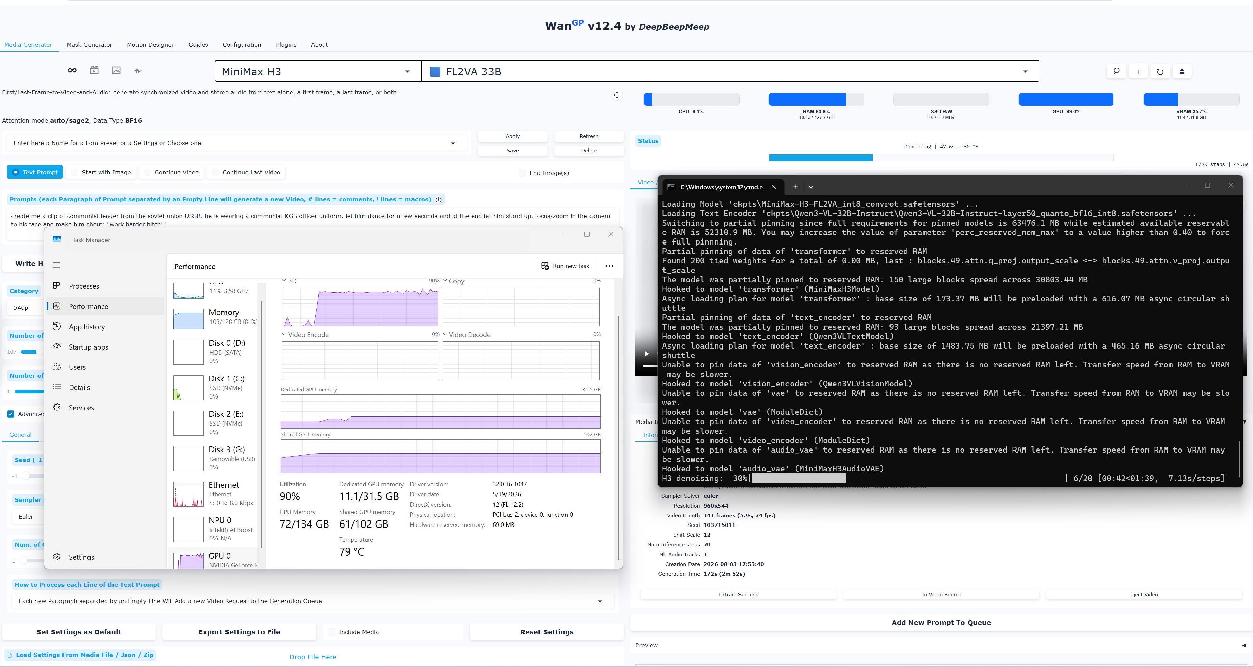1253x667 pixels.
Task: Collapse the Preview section arrow
Action: point(1244,646)
